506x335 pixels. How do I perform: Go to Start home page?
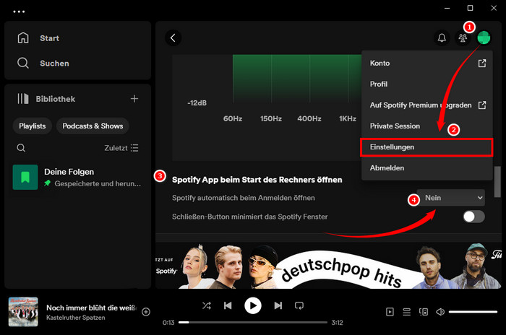[x=49, y=38]
